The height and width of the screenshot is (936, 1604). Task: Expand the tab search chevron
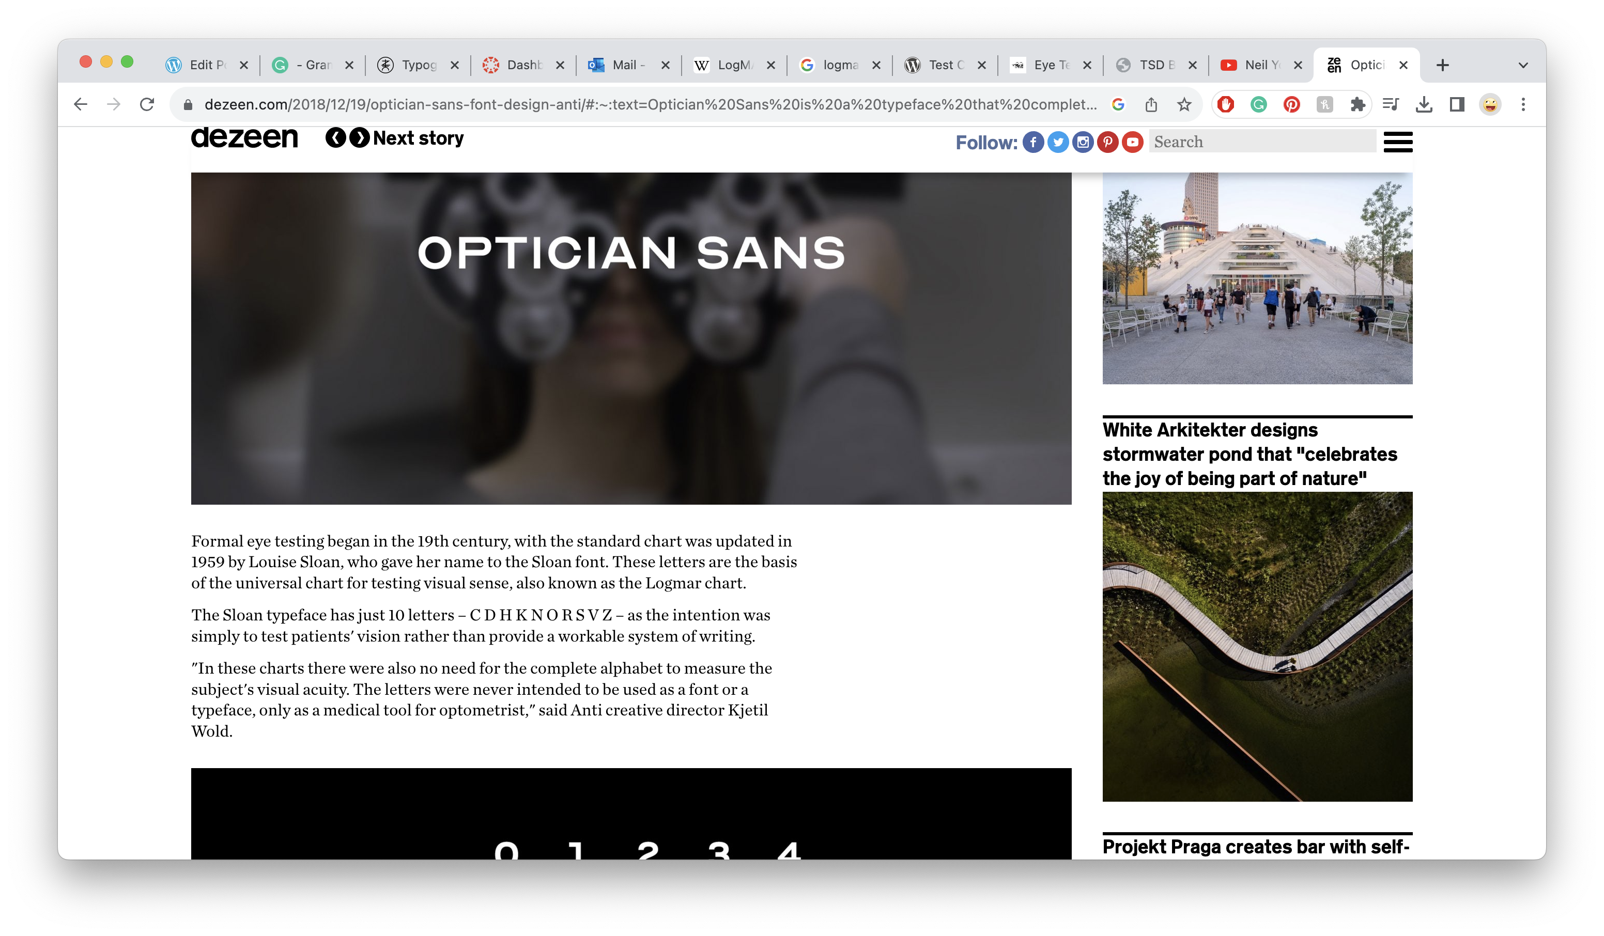coord(1523,65)
